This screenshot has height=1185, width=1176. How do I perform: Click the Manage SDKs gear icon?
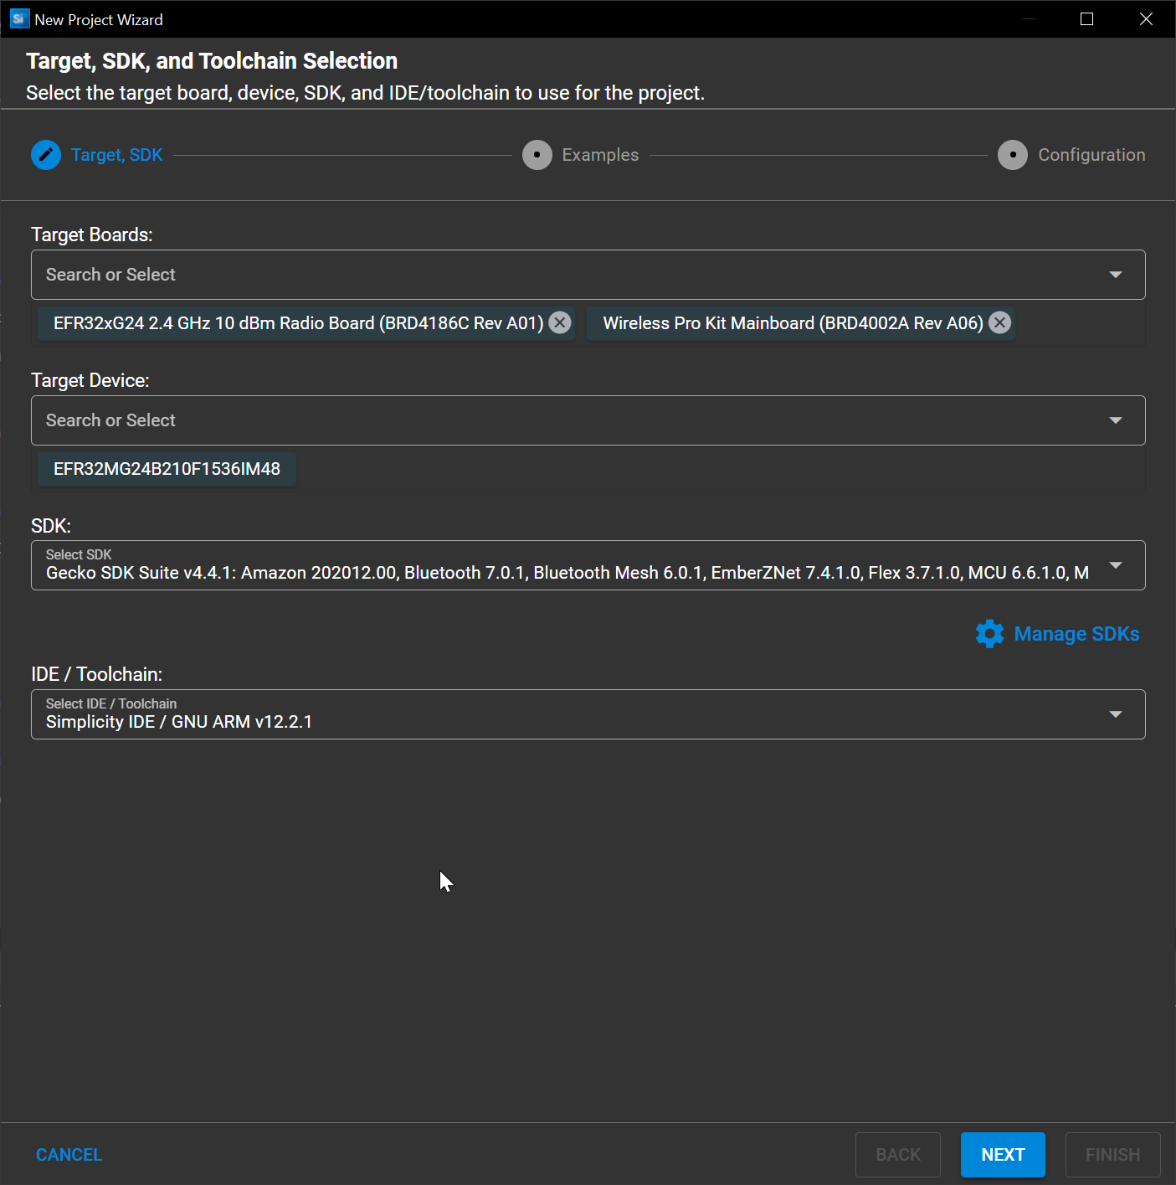(x=989, y=634)
